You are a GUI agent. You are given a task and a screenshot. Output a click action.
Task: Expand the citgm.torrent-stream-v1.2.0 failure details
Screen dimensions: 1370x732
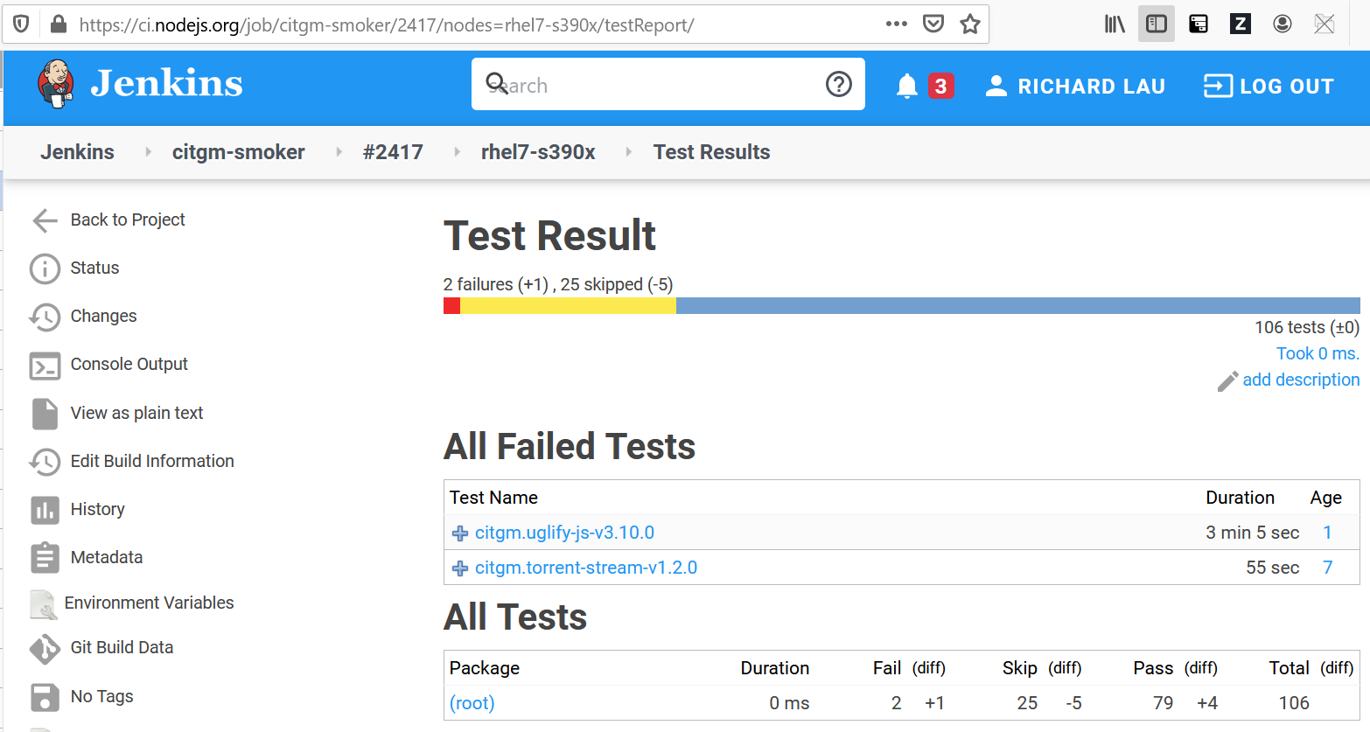460,568
